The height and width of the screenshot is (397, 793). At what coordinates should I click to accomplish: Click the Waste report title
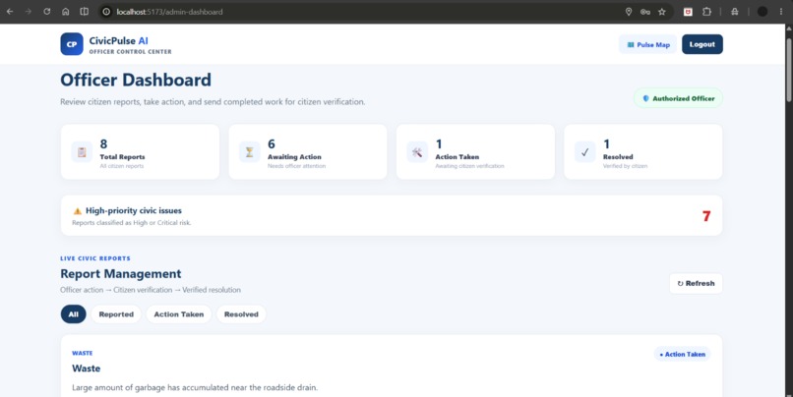click(86, 369)
